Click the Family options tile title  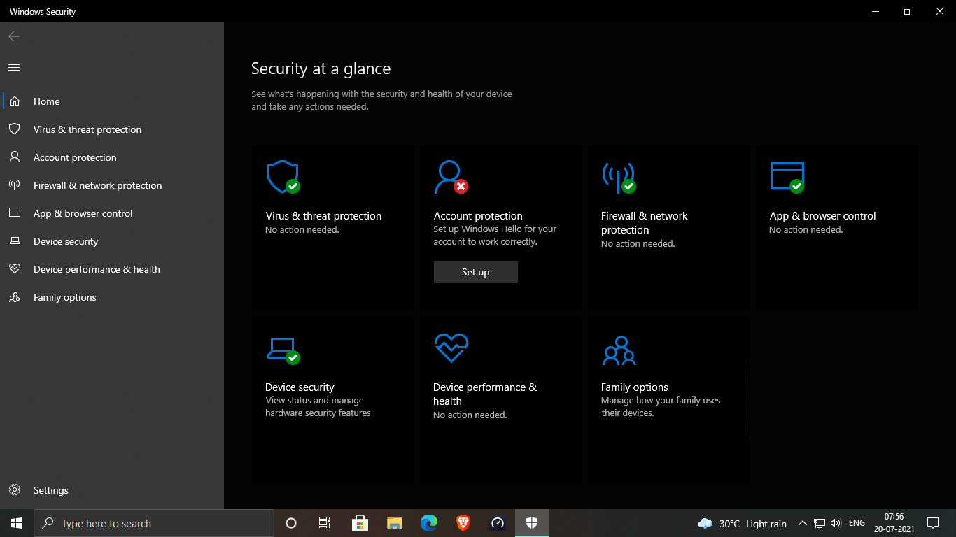point(635,387)
